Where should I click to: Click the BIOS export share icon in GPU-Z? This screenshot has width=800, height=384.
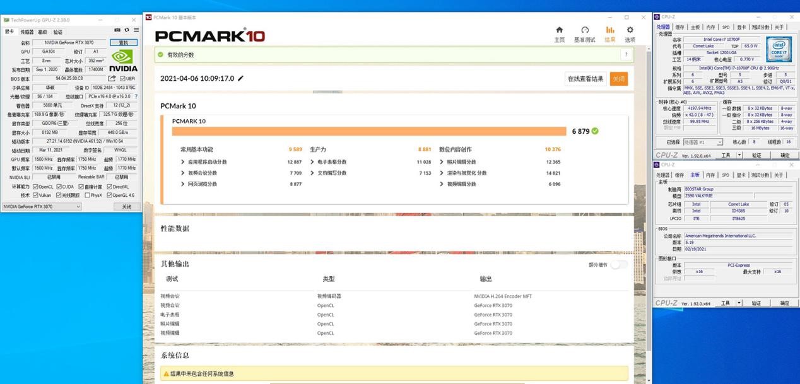point(112,79)
